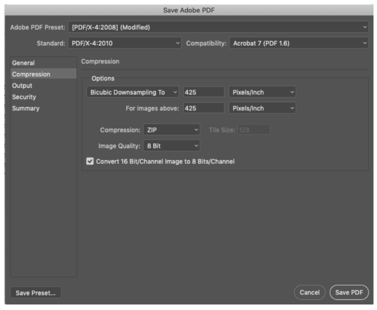
Task: Select the Compression section in sidebar
Action: pos(43,74)
